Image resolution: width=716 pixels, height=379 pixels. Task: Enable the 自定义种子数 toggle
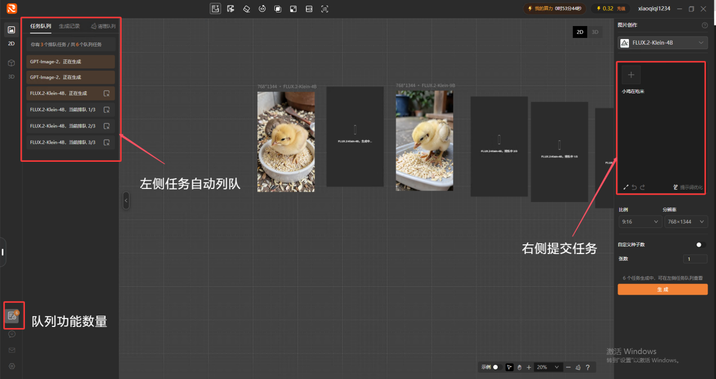pyautogui.click(x=701, y=245)
